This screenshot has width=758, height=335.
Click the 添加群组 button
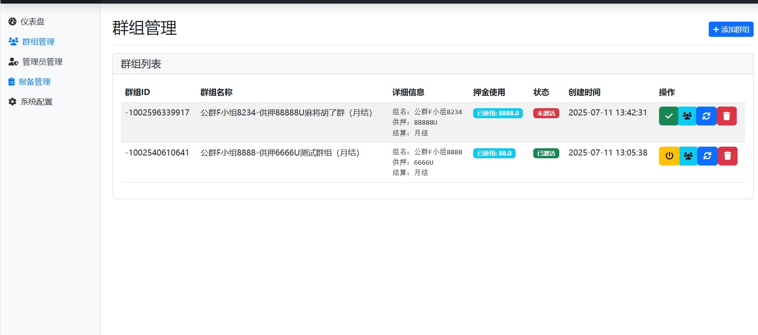731,30
